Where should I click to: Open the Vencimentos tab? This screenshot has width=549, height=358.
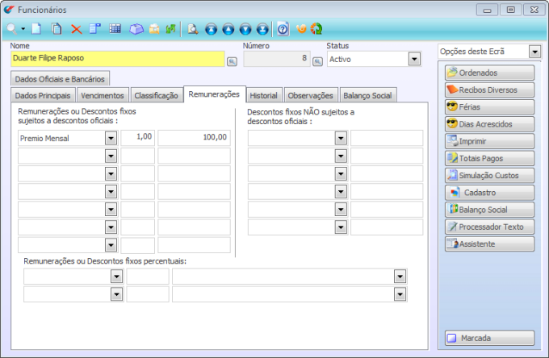[x=103, y=95]
